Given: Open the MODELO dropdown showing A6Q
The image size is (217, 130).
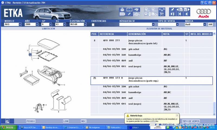Looking at the screenshot, I should 20,24.
